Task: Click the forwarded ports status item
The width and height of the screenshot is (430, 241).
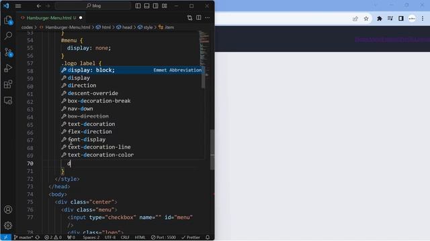Action: (71, 237)
